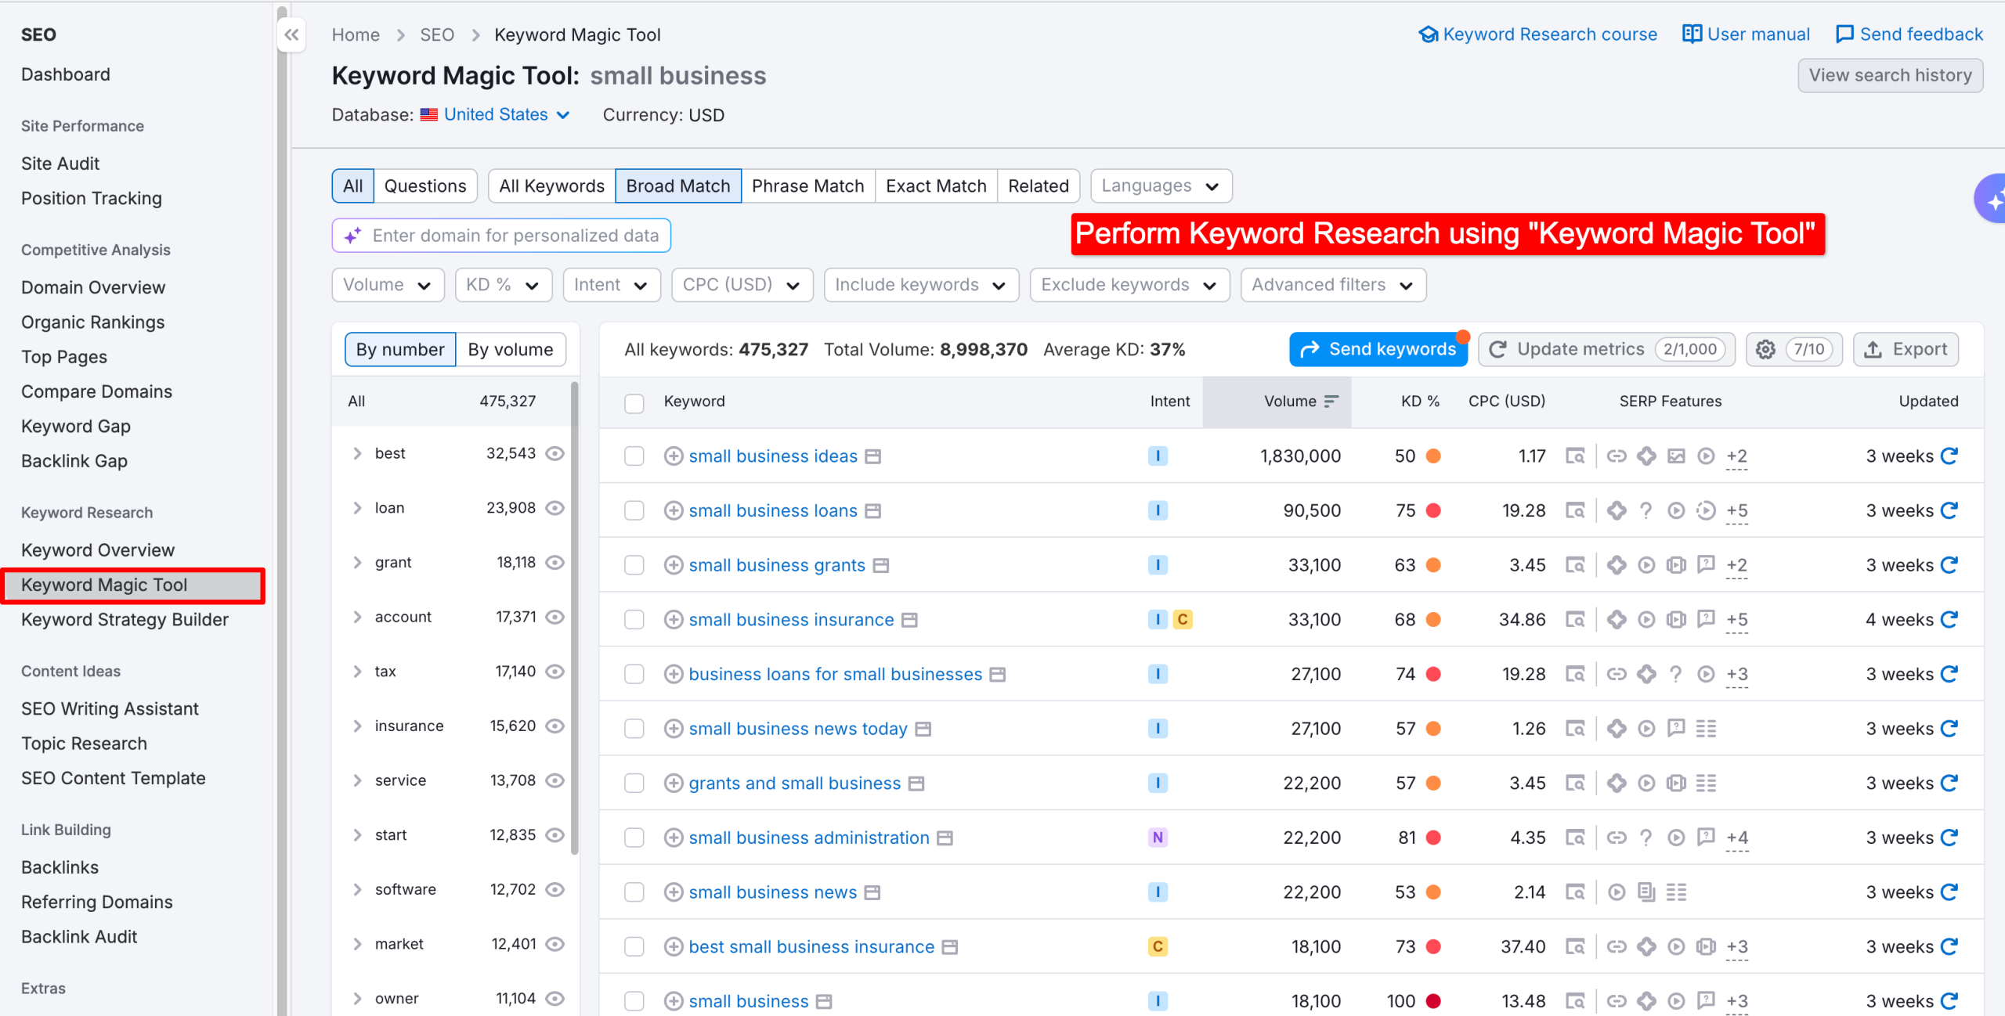This screenshot has height=1016, width=2005.
Task: Open View search history
Action: point(1891,75)
